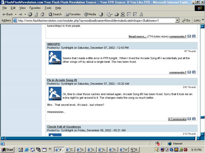
Task: Launch Internet Explorer from Quick Launch
Action: click(x=27, y=150)
